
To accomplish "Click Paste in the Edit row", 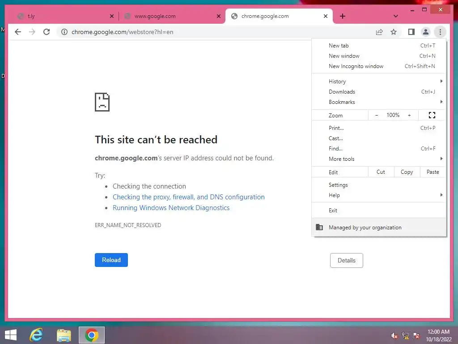I will (433, 172).
